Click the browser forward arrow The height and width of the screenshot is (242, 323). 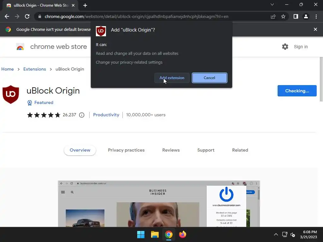(17, 16)
